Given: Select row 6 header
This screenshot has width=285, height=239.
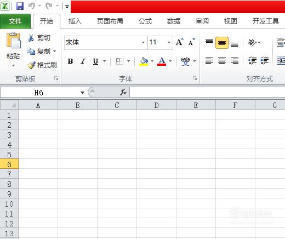Looking at the screenshot, I should point(9,164).
